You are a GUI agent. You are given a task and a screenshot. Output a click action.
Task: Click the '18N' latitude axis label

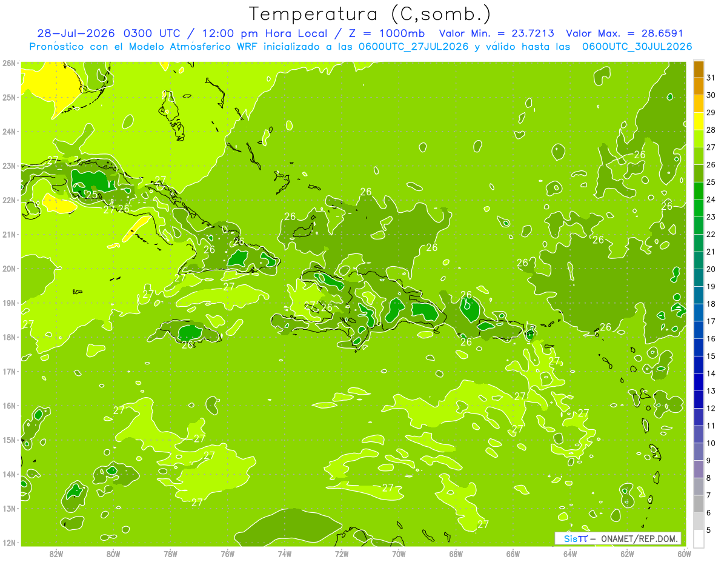pyautogui.click(x=8, y=337)
